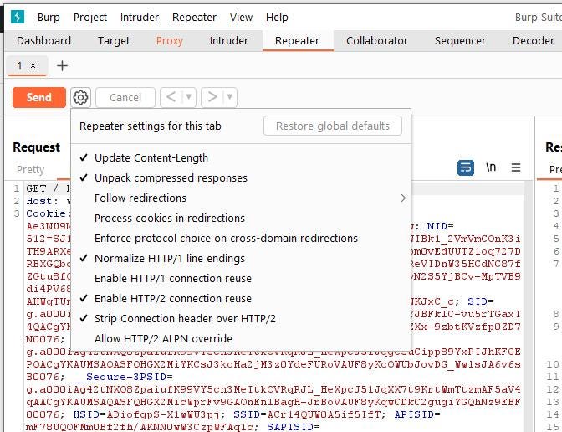Switch to the Sequencer tab

tap(460, 40)
